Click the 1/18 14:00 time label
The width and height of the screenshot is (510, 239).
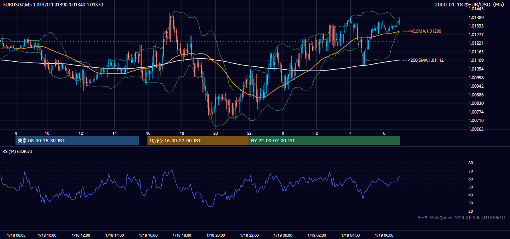(115, 235)
